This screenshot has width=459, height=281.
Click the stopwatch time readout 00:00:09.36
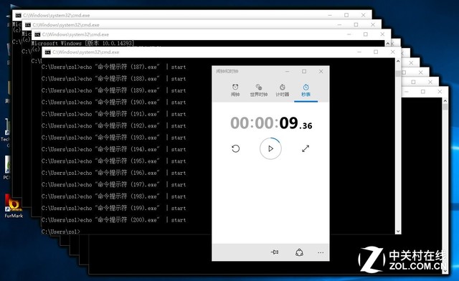[271, 123]
